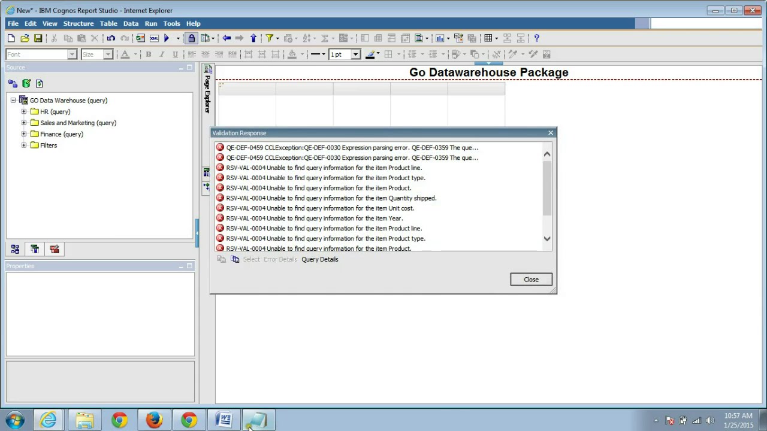Viewport: 767px width, 431px height.
Task: Click the Insert Chart icon
Action: (440, 38)
